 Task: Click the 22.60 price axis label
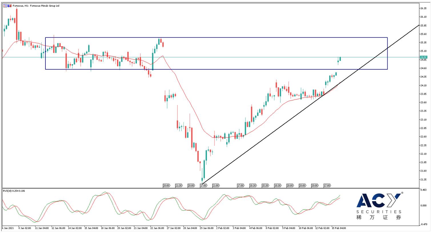click(423, 137)
